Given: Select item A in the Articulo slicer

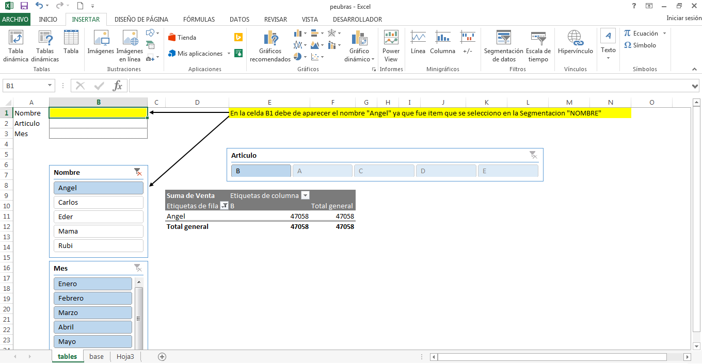Looking at the screenshot, I should [x=322, y=170].
